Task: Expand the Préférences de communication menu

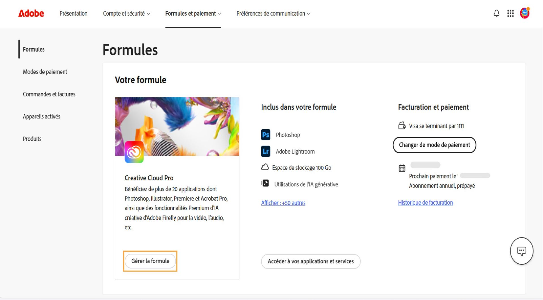Action: (x=273, y=13)
